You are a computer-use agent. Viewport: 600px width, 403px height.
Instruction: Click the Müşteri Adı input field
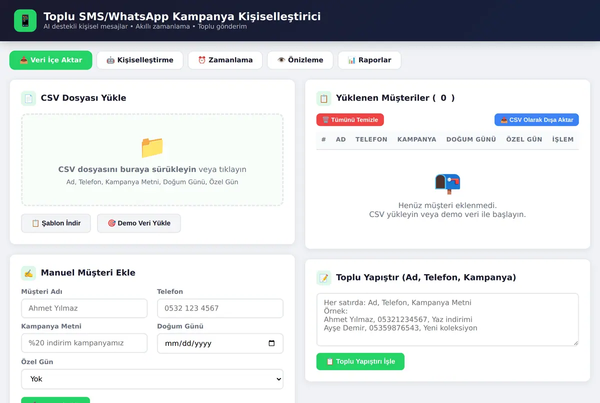84,308
